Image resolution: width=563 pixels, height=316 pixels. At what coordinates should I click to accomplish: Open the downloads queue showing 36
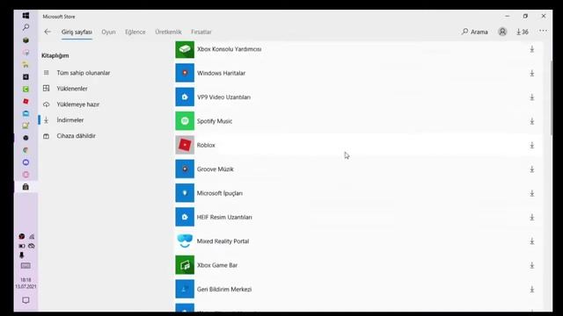[x=523, y=32]
